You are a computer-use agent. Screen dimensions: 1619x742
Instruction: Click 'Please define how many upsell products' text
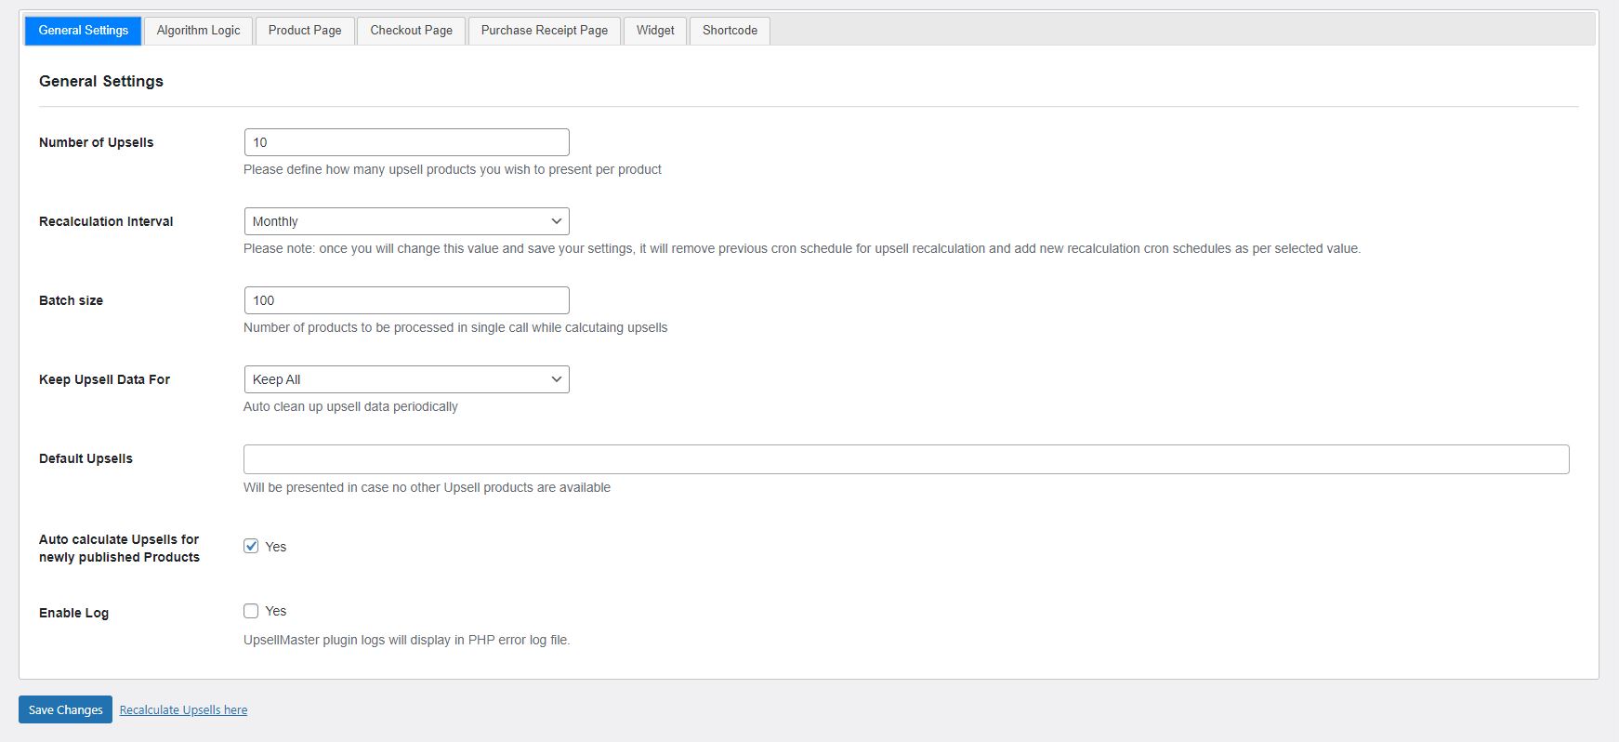click(x=453, y=169)
